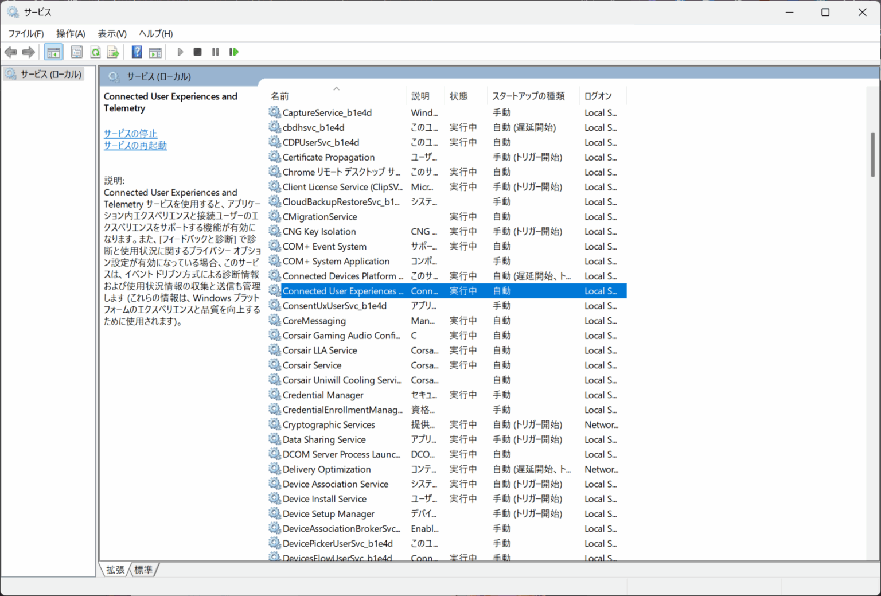Click the スタートアップの種類 column header
Image resolution: width=881 pixels, height=596 pixels.
pos(529,95)
